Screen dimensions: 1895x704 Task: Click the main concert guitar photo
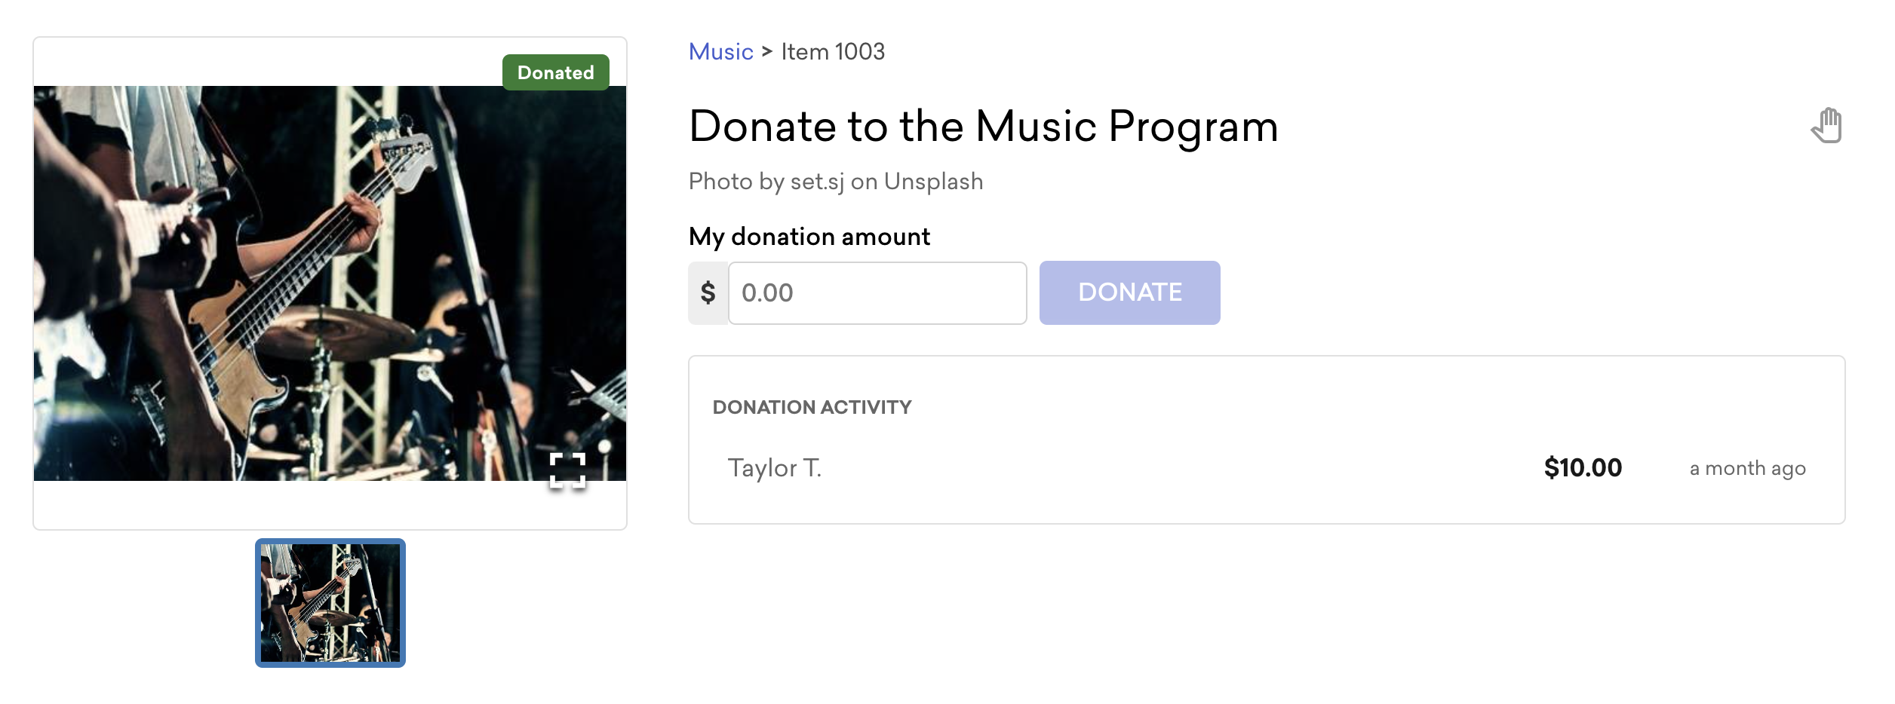(x=330, y=283)
